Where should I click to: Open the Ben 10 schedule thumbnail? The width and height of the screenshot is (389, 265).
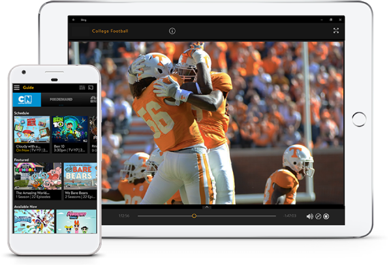tap(70, 130)
